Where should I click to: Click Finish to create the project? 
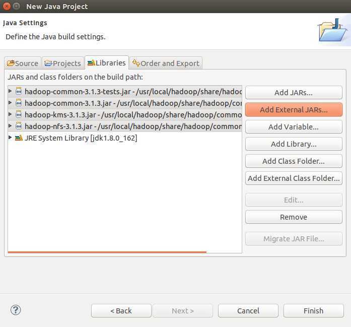point(313,311)
